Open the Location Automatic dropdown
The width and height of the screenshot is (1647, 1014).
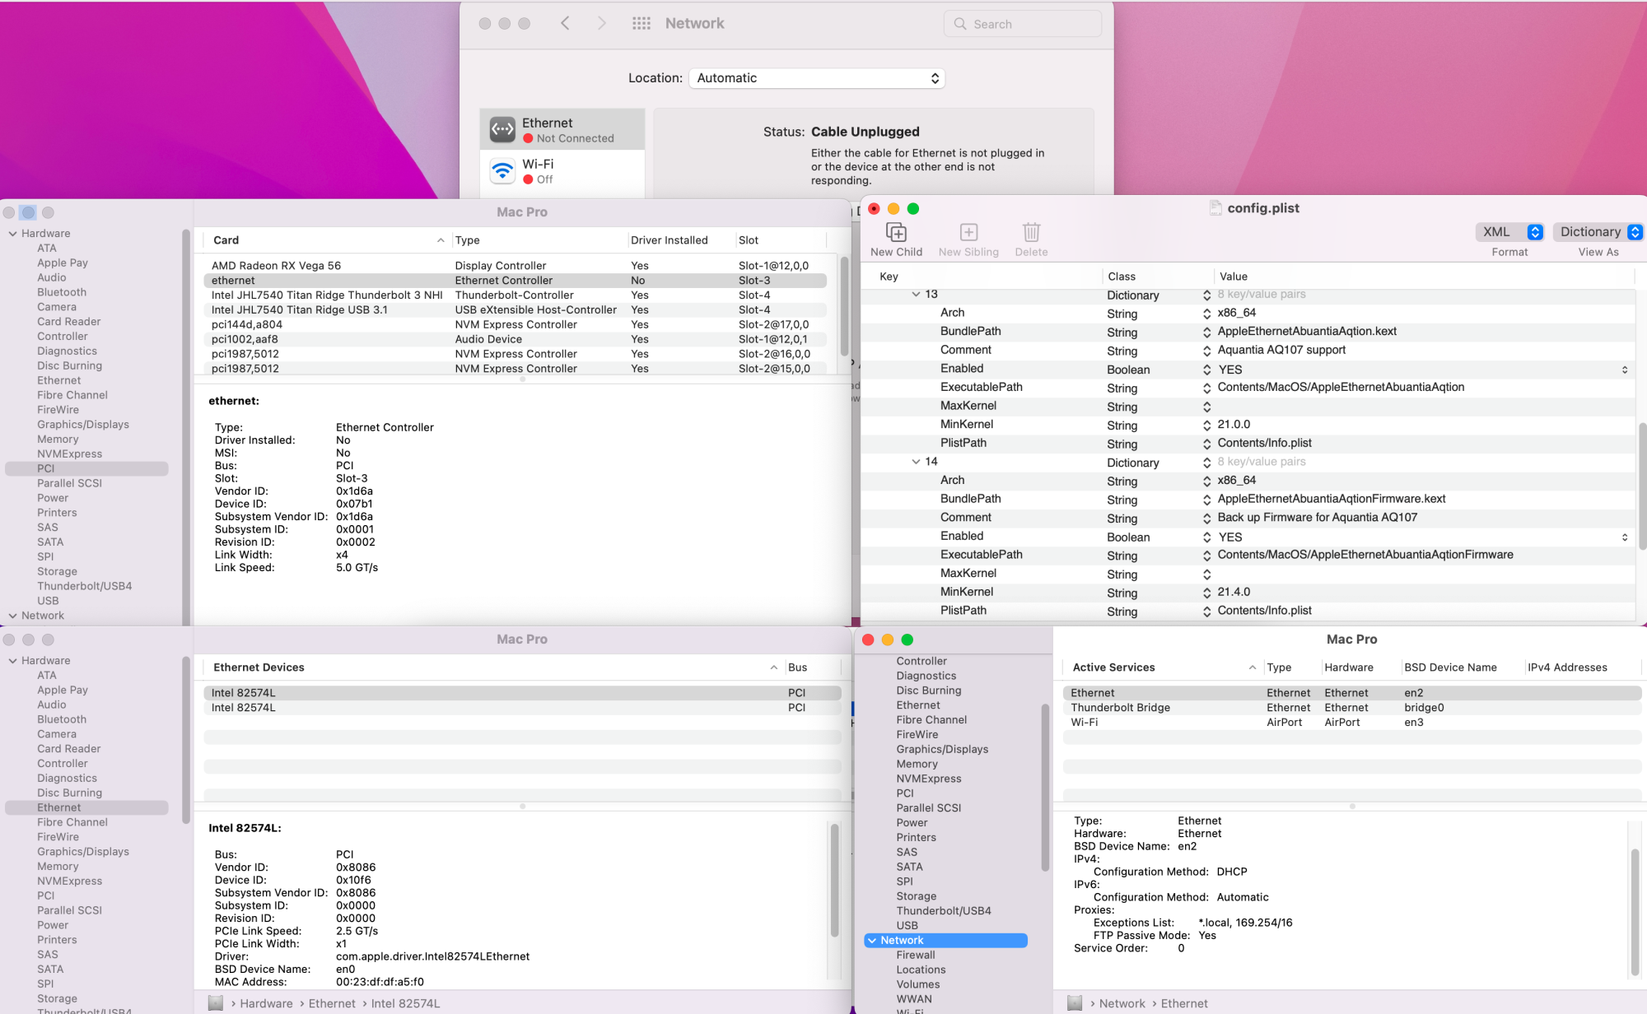click(816, 78)
